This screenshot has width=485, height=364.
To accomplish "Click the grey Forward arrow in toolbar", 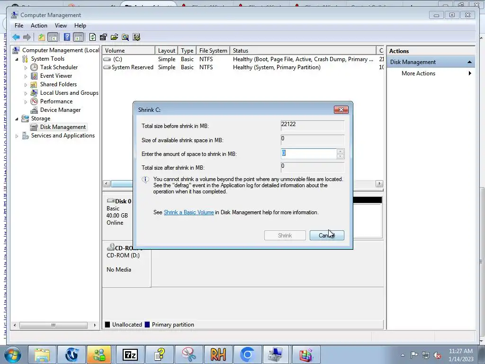I will click(x=27, y=37).
